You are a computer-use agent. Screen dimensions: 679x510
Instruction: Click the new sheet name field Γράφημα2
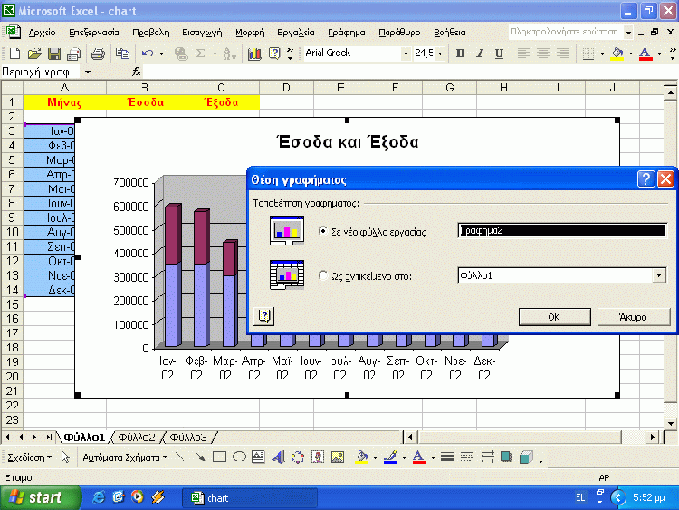pyautogui.click(x=562, y=230)
